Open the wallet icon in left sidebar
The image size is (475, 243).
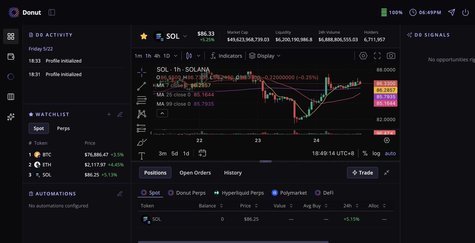pyautogui.click(x=11, y=57)
